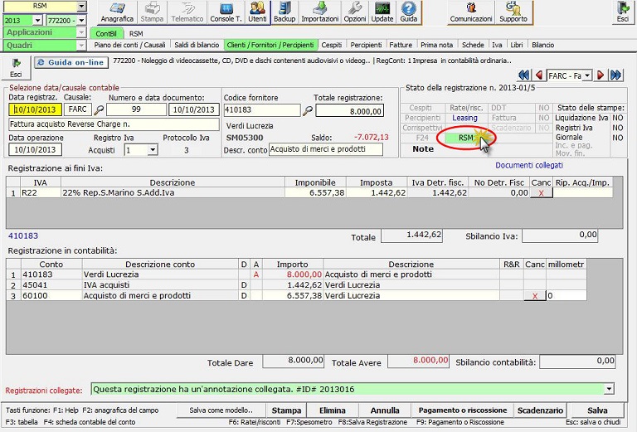637x432 pixels.
Task: Open the Opzioni wrench icon
Action: coord(355,12)
